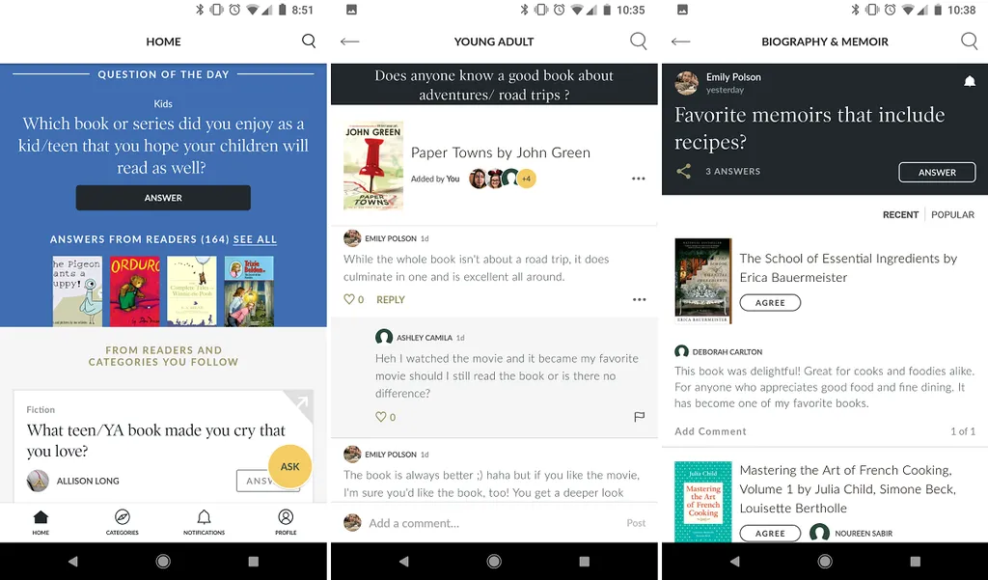Image resolution: width=988 pixels, height=580 pixels.
Task: Tap Add Comment under Deborah Carlton's answer
Action: pos(710,431)
